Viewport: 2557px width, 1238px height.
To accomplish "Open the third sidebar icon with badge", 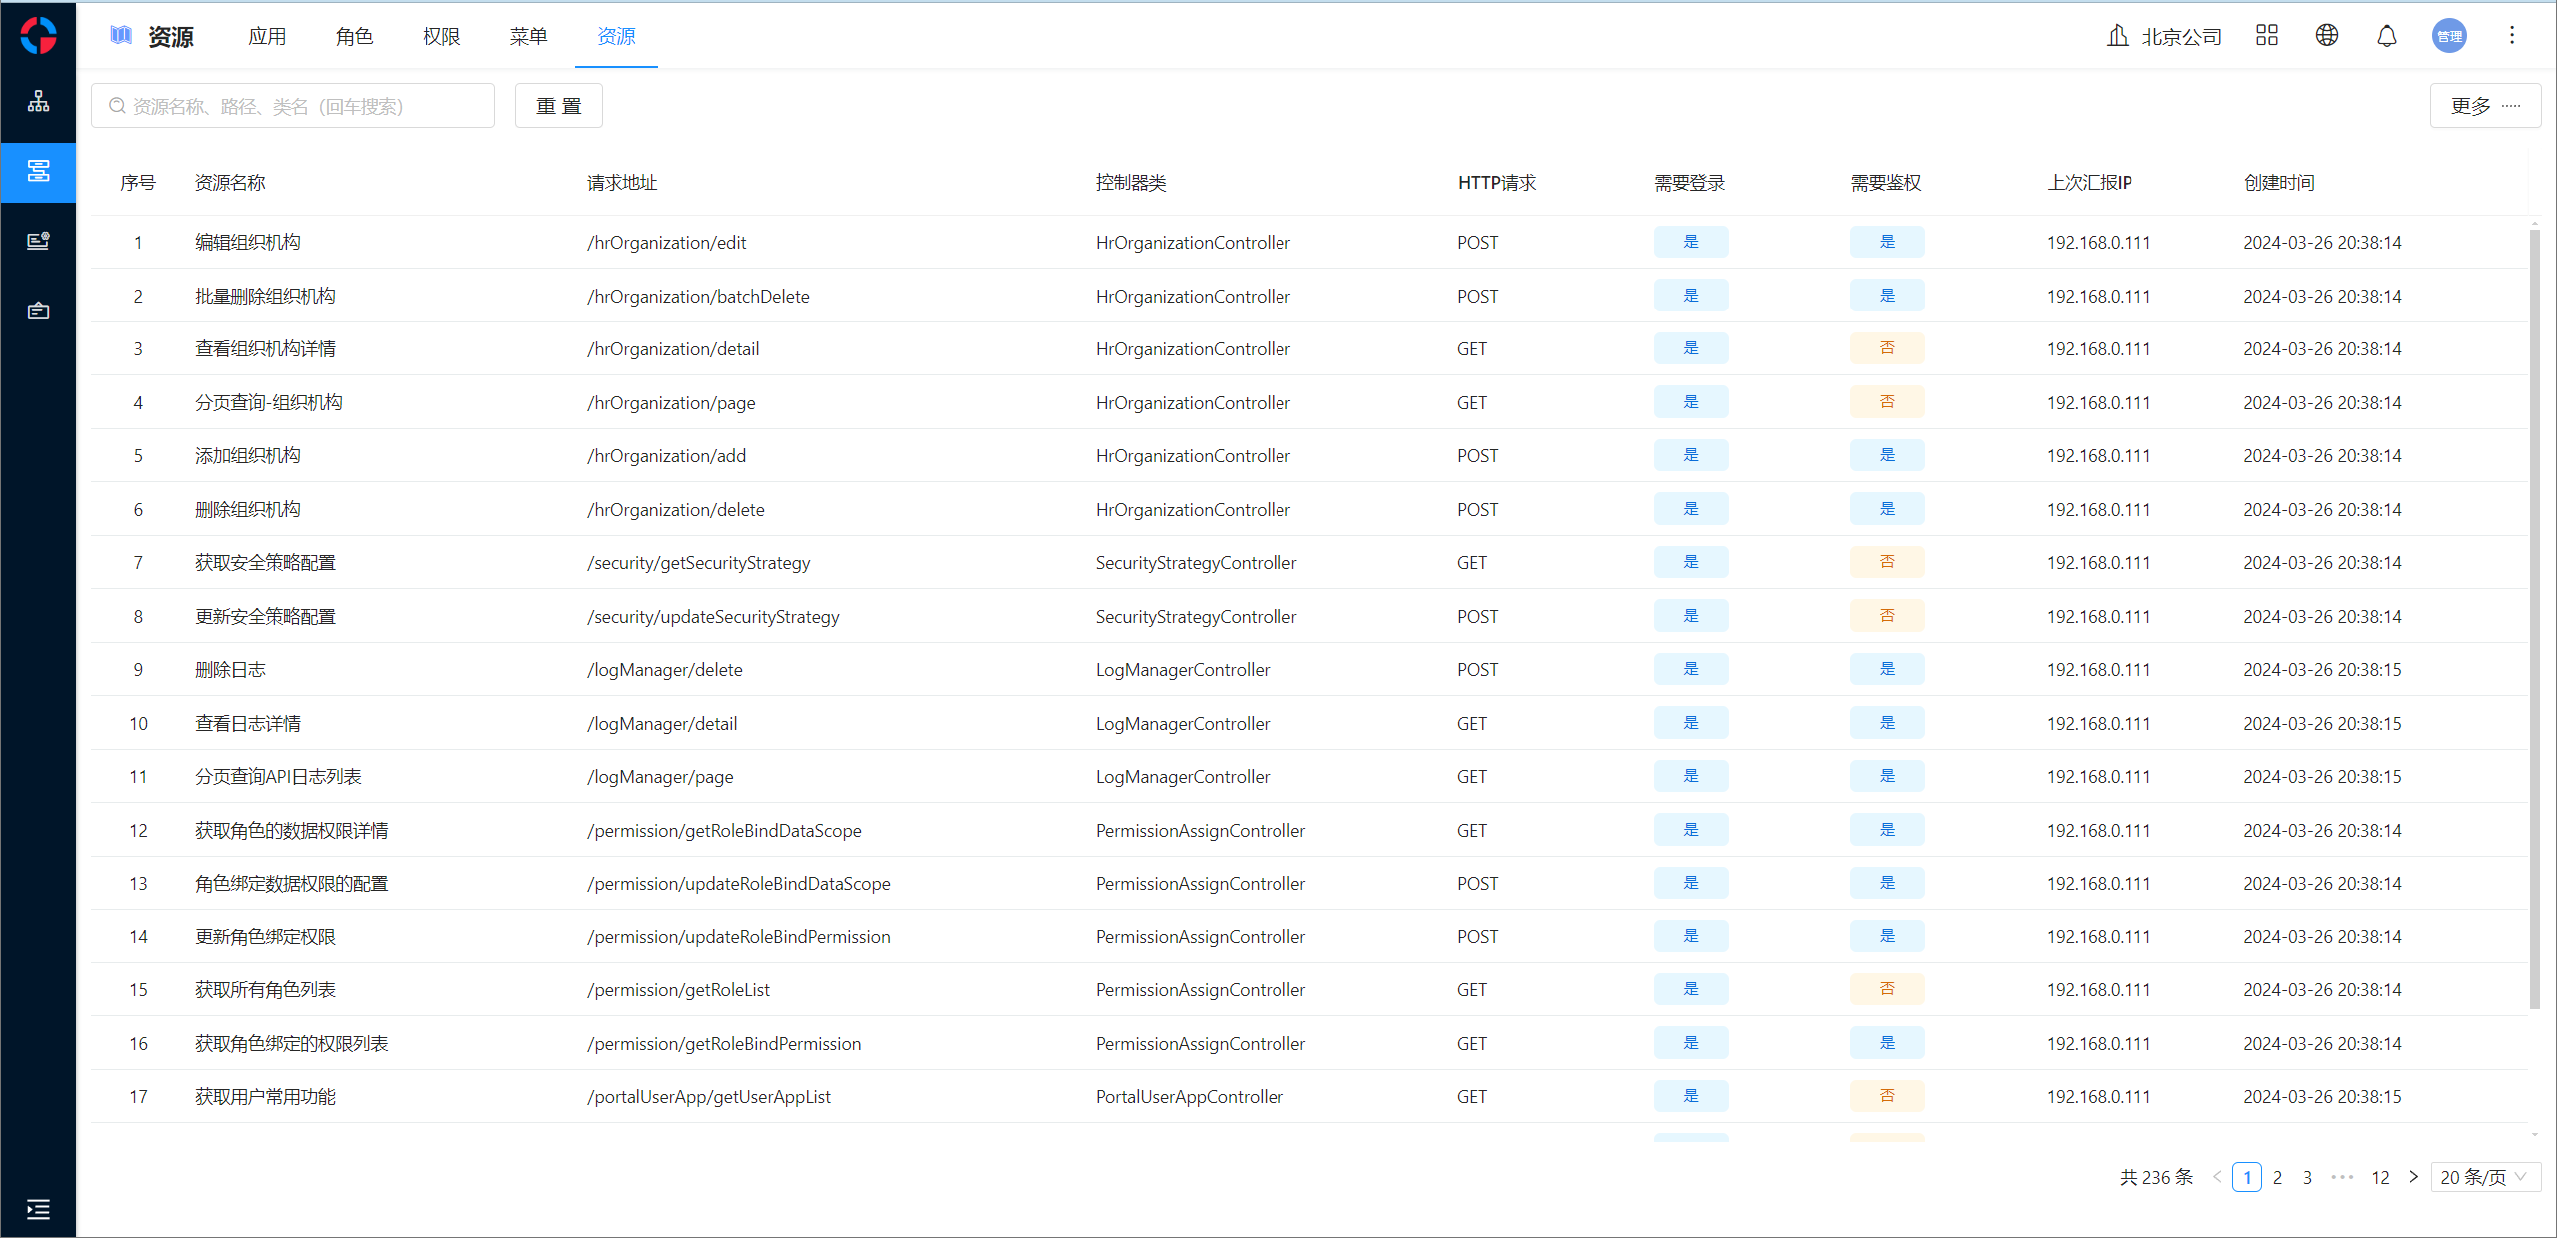I will click(x=38, y=241).
